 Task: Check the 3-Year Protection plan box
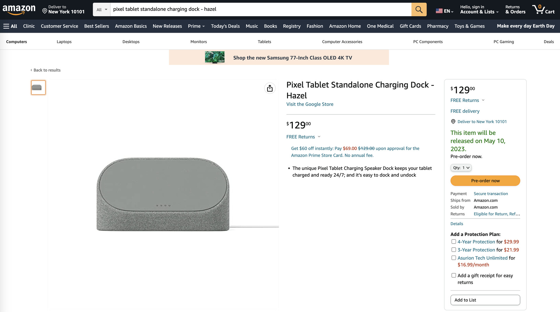tap(454, 250)
